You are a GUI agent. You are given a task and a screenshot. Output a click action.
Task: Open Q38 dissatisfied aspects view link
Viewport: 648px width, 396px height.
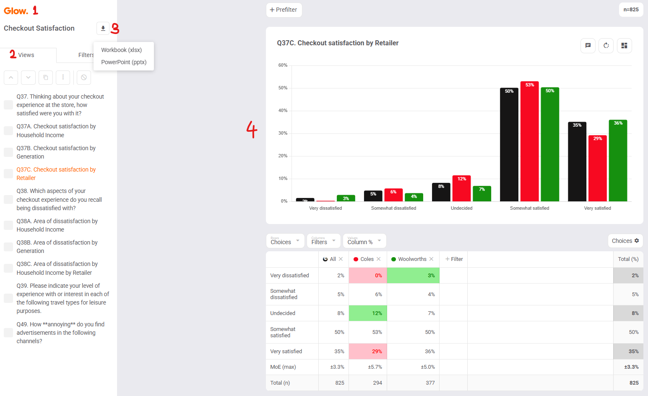[59, 200]
